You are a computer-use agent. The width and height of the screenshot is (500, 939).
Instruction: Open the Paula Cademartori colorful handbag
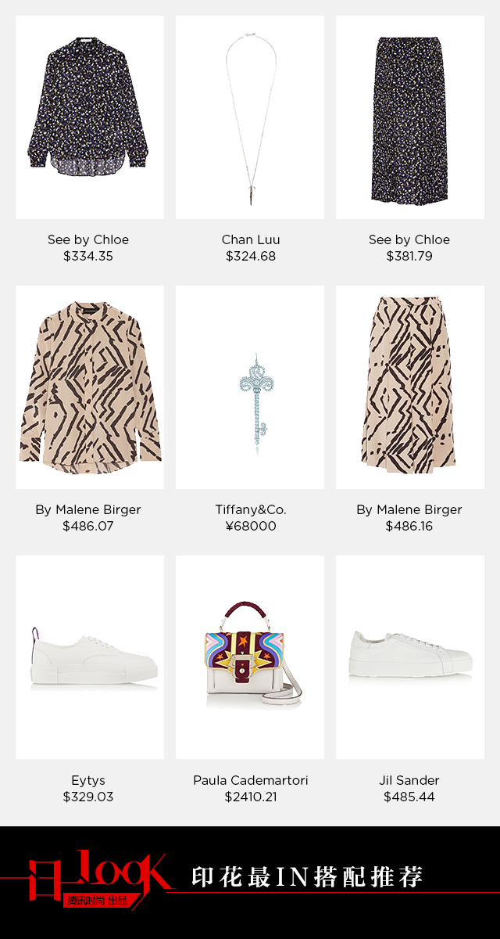pyautogui.click(x=250, y=657)
